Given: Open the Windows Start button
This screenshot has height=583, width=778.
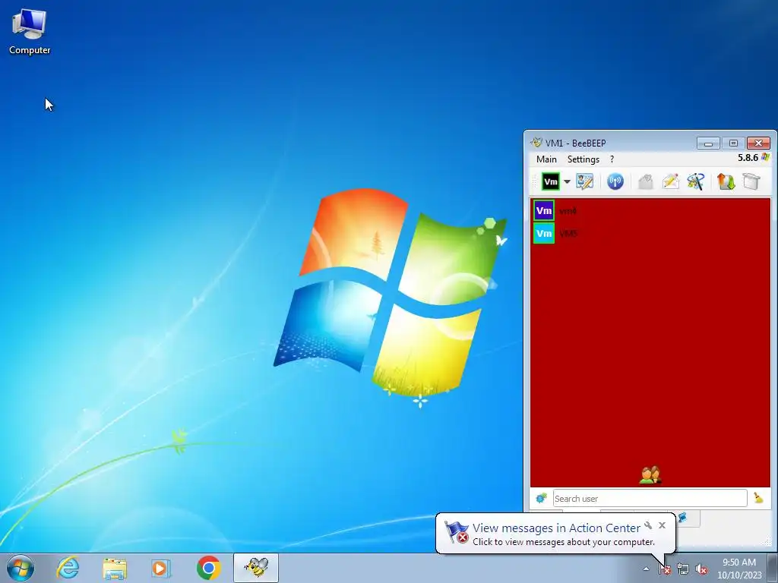Looking at the screenshot, I should [x=21, y=568].
